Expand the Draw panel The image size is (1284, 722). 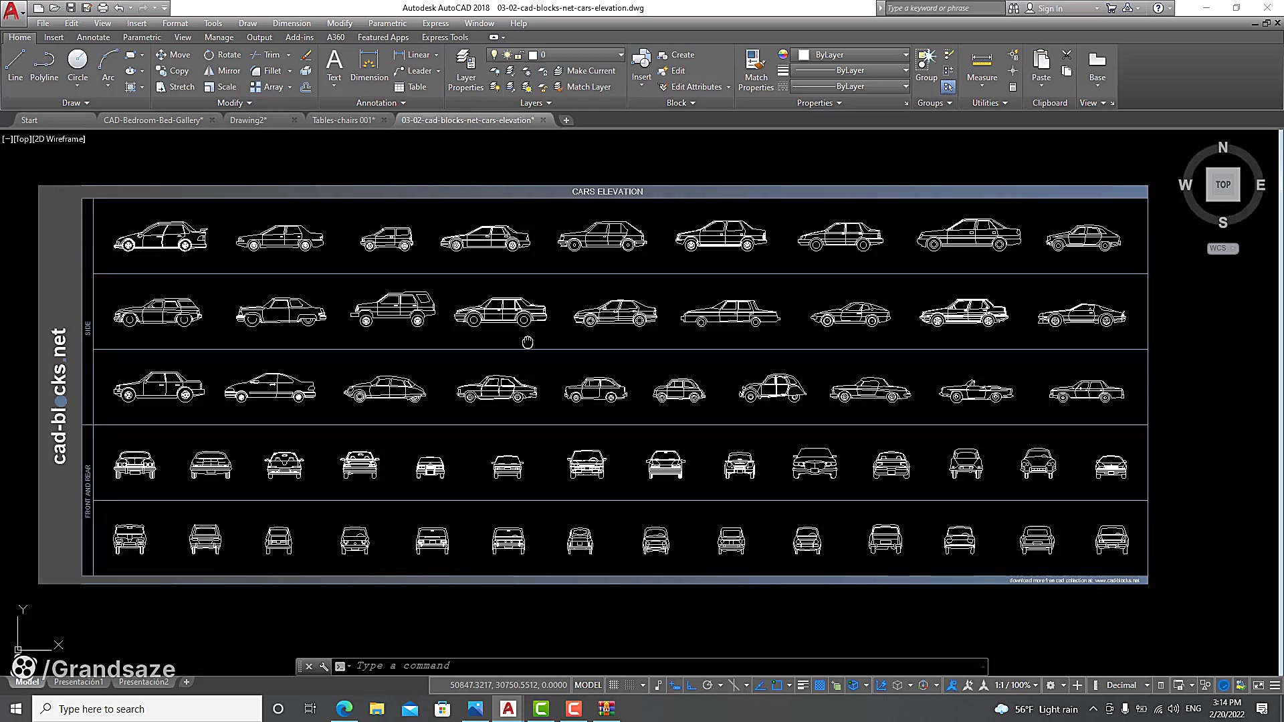coord(76,103)
